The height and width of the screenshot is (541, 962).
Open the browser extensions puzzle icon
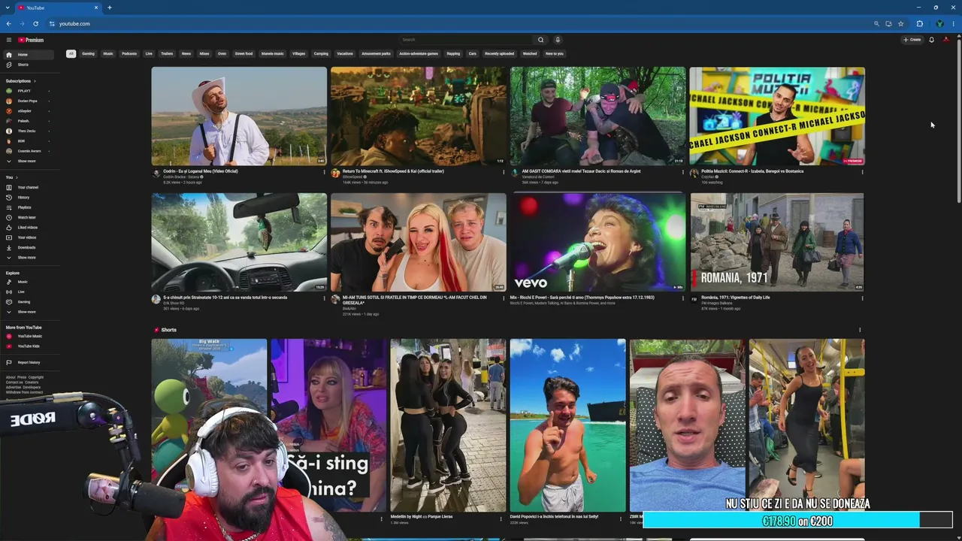[x=919, y=23]
